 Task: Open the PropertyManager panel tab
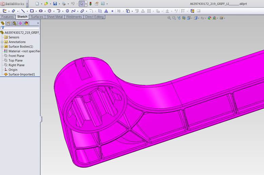pos(8,23)
